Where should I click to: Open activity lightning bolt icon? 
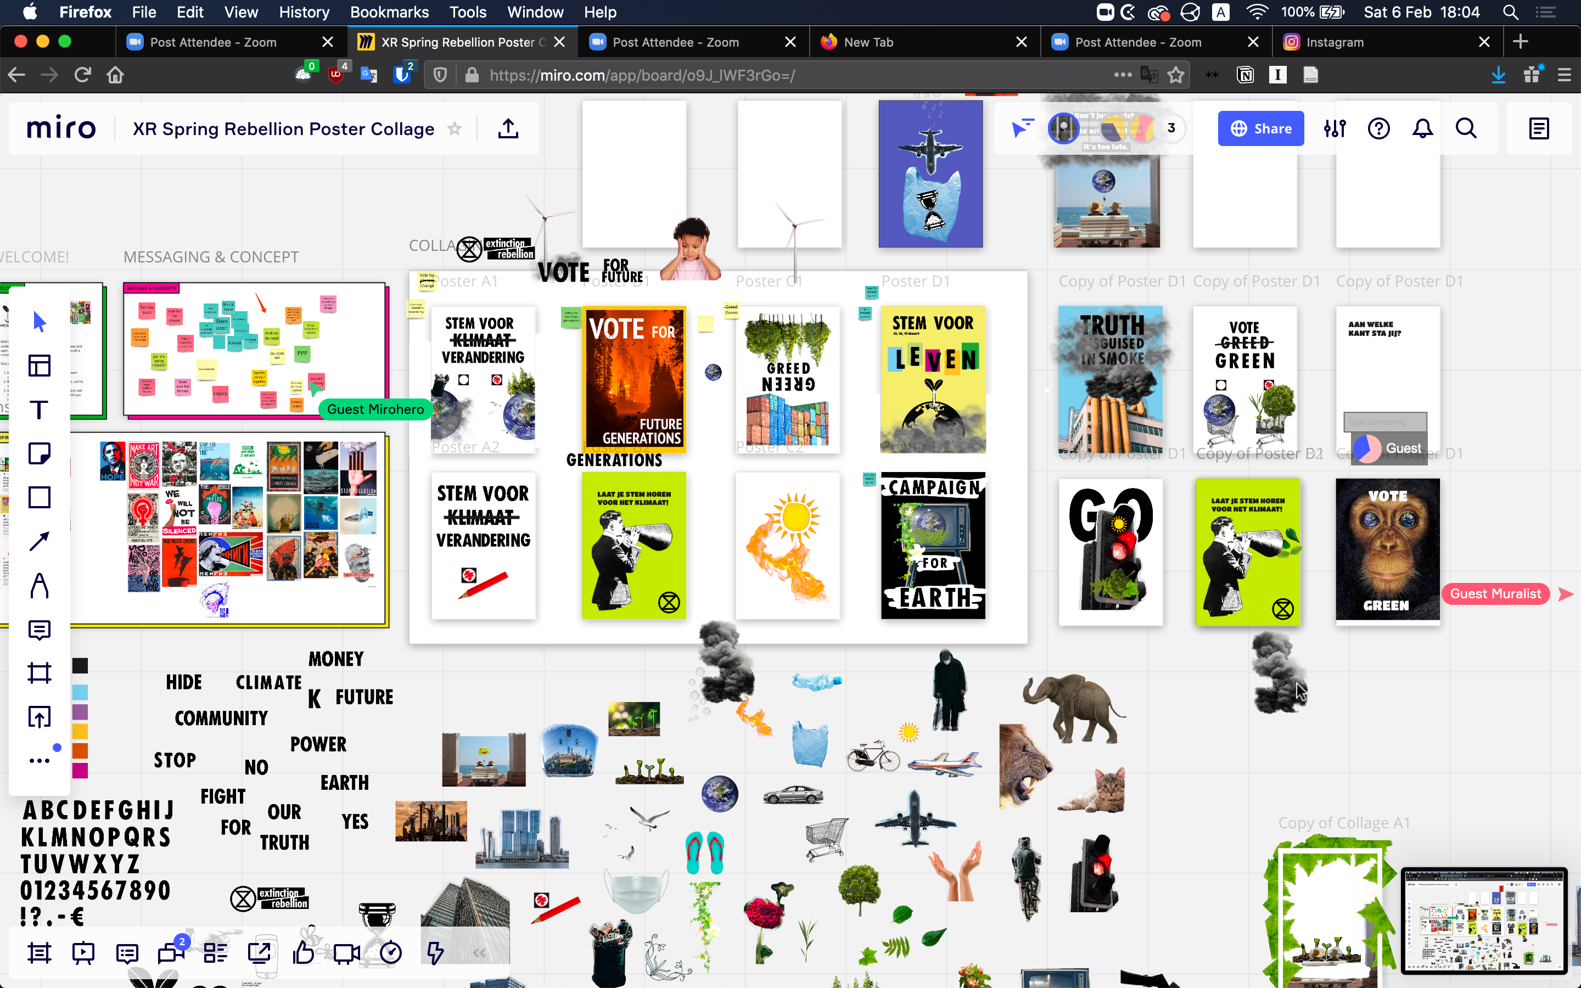(x=435, y=953)
